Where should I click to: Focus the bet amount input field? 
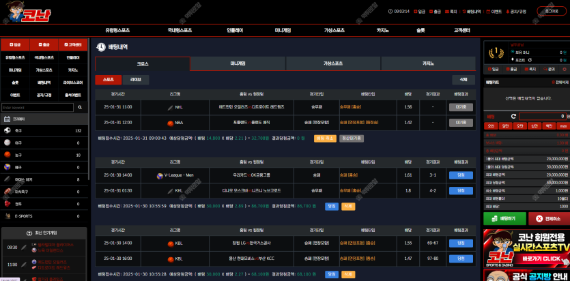coord(543,117)
